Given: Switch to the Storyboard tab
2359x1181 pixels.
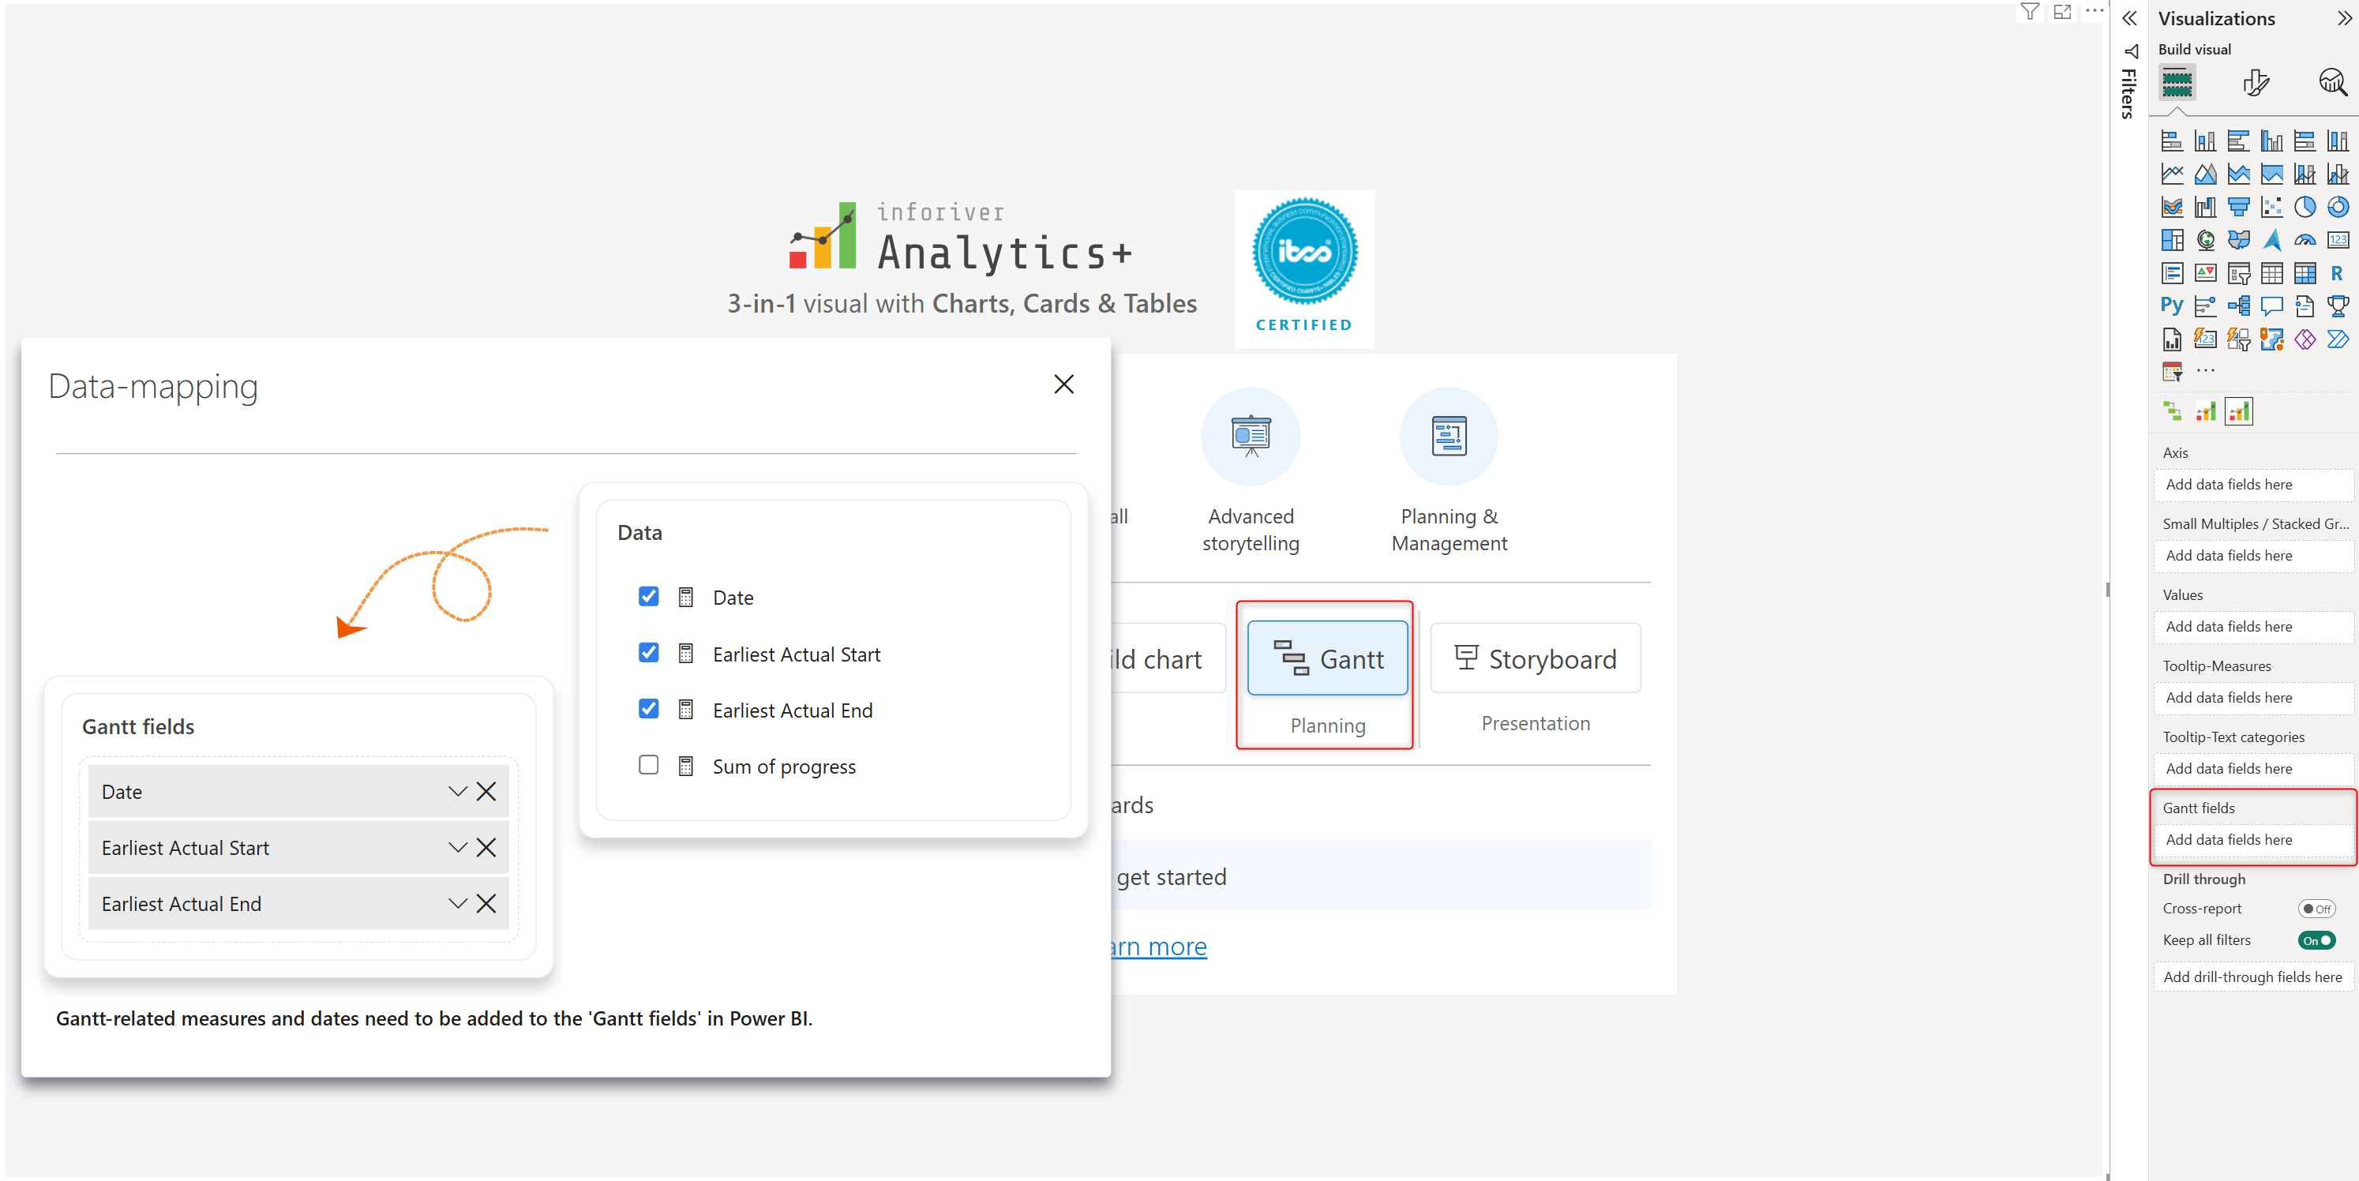Looking at the screenshot, I should pyautogui.click(x=1535, y=659).
